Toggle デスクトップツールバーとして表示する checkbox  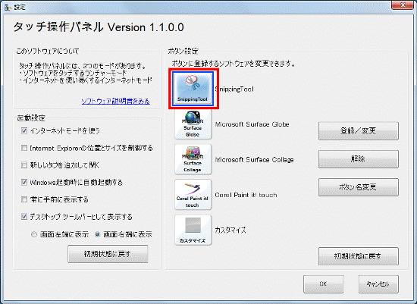tap(24, 217)
